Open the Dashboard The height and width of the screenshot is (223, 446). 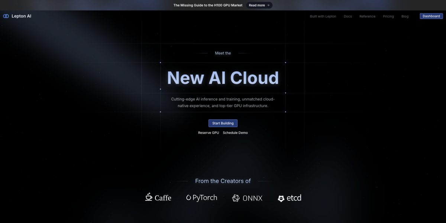(x=431, y=16)
